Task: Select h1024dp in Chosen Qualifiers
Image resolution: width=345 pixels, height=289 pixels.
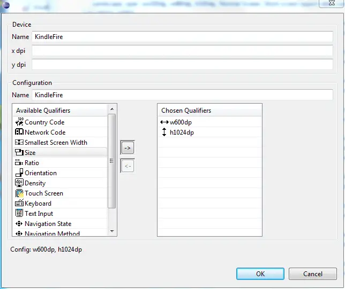Action: pos(209,132)
